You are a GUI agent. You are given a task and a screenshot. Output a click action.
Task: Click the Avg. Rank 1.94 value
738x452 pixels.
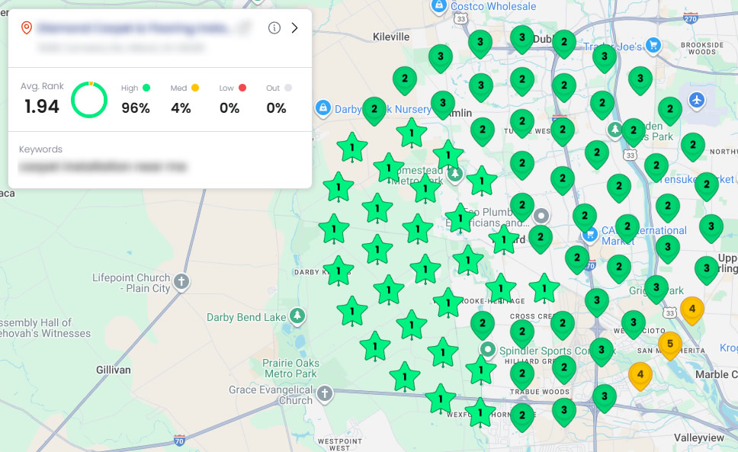point(41,107)
